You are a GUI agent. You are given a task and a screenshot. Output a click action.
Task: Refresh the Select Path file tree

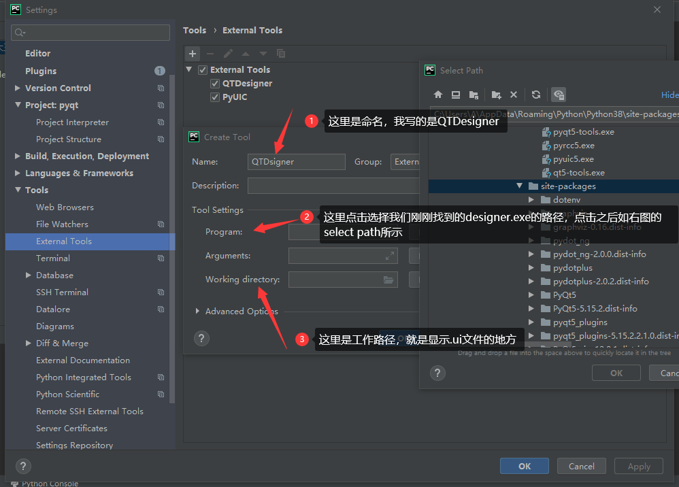[536, 95]
